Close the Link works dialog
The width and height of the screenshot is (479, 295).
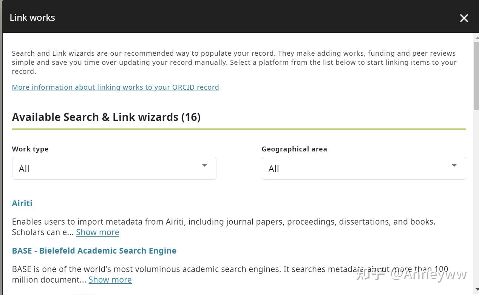tap(464, 18)
